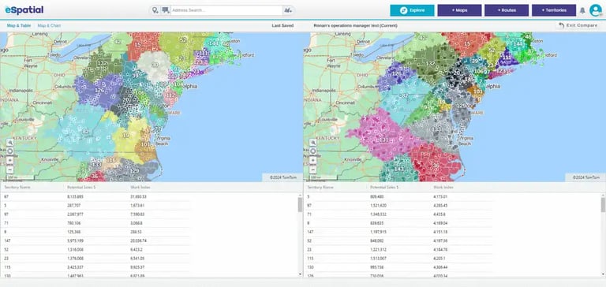Select territory 82 on the left map

click(85, 132)
